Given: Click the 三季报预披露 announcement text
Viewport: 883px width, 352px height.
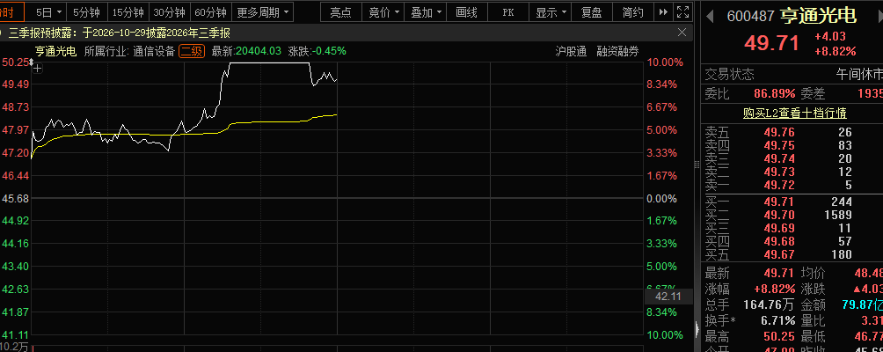Looking at the screenshot, I should tap(120, 33).
